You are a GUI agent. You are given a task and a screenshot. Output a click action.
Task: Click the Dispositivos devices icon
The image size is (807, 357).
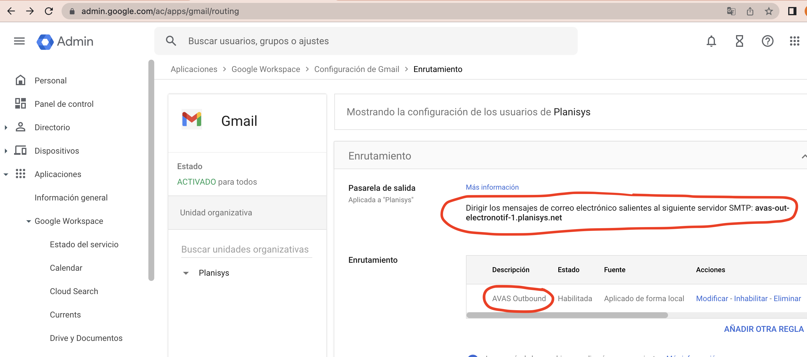pyautogui.click(x=20, y=150)
